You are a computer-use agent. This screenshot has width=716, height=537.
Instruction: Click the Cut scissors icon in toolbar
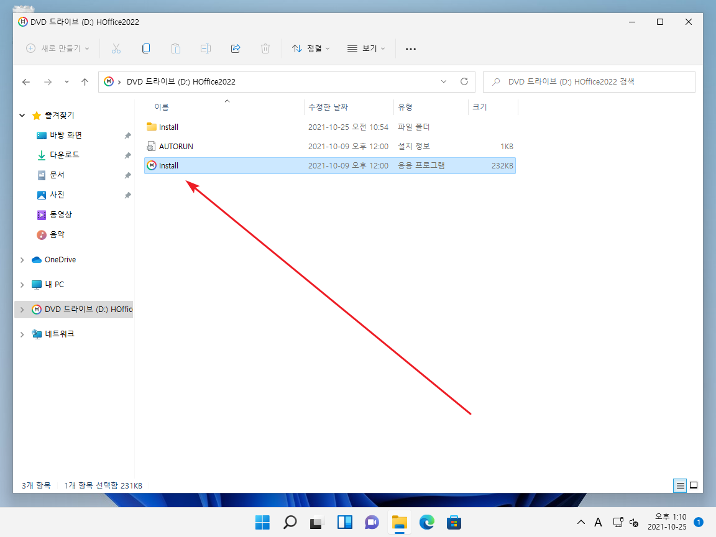(x=116, y=48)
